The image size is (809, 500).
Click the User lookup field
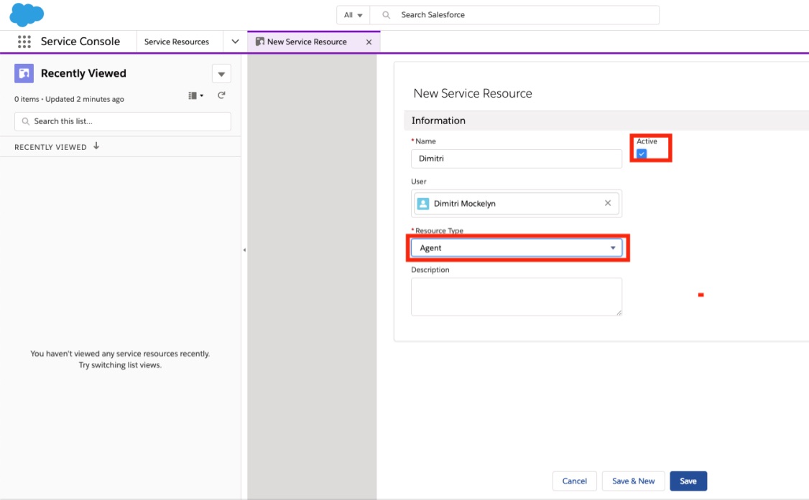click(517, 204)
